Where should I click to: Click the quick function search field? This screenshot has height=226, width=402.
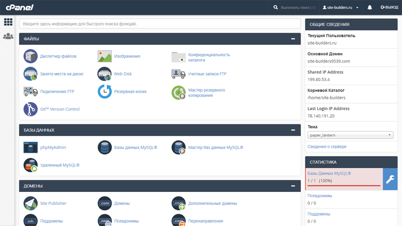(160, 24)
